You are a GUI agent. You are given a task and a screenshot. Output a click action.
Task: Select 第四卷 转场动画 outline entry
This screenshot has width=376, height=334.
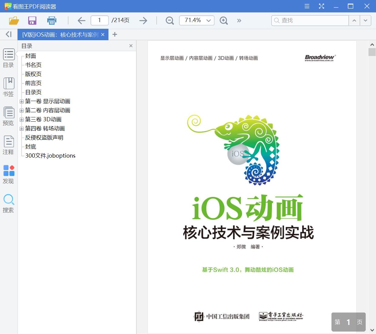45,128
